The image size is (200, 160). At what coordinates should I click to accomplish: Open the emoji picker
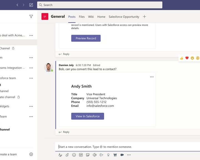point(74,155)
